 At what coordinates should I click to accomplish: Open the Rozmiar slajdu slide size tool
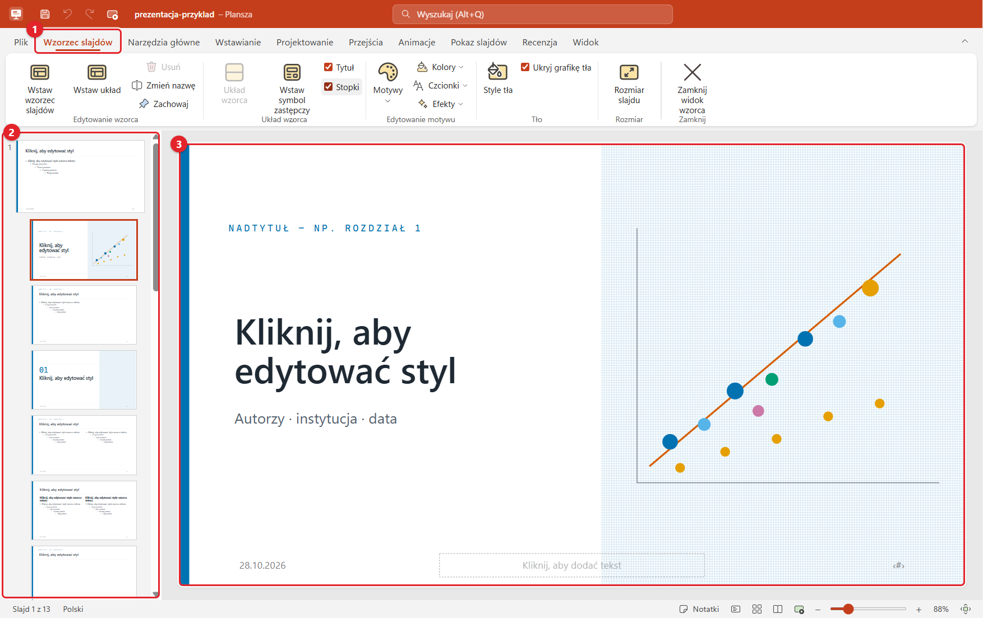pos(629,84)
